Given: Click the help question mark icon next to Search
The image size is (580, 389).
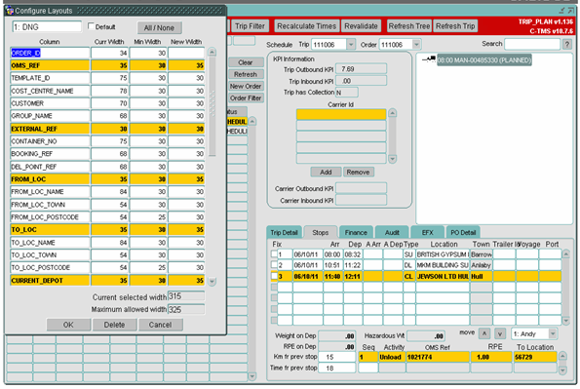Looking at the screenshot, I should coord(566,45).
